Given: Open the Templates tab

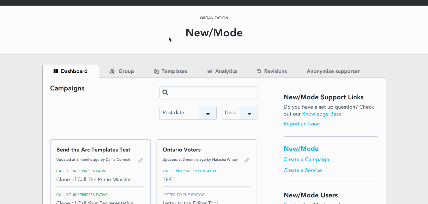Looking at the screenshot, I should click(170, 71).
